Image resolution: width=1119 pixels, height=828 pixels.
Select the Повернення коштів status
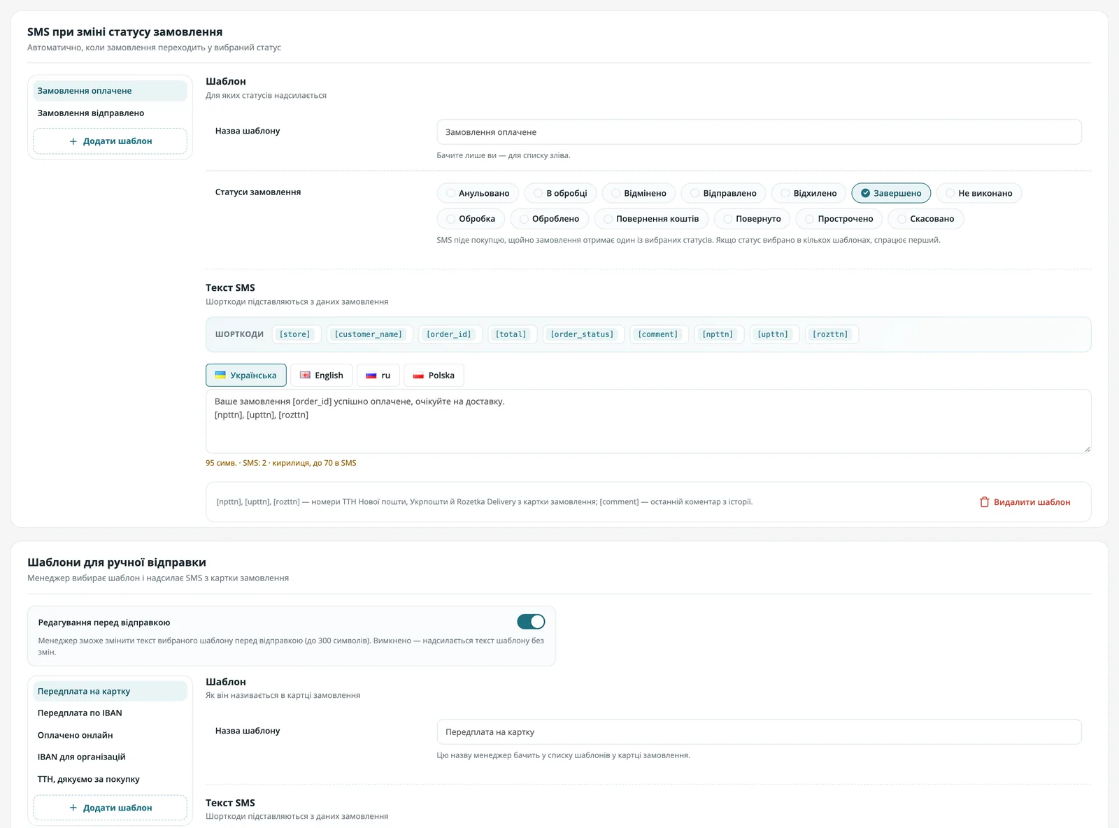(651, 219)
